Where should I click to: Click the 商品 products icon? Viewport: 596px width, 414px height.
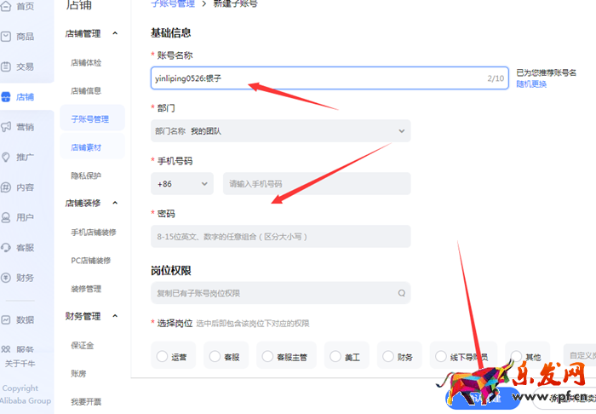(6, 37)
